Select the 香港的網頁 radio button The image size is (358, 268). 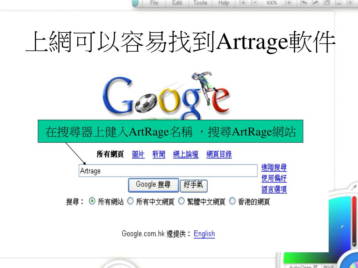point(232,201)
